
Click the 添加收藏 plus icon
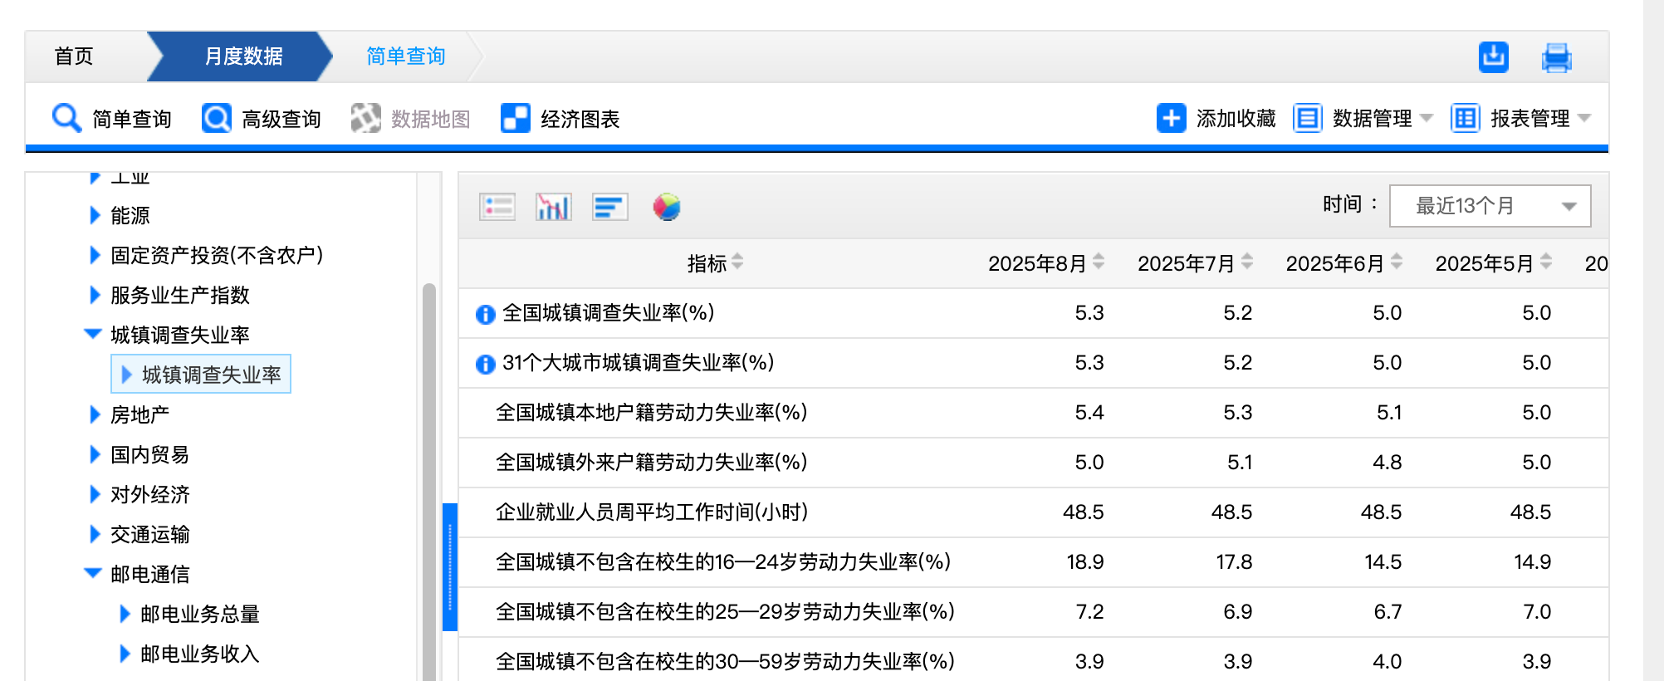pyautogui.click(x=1171, y=118)
